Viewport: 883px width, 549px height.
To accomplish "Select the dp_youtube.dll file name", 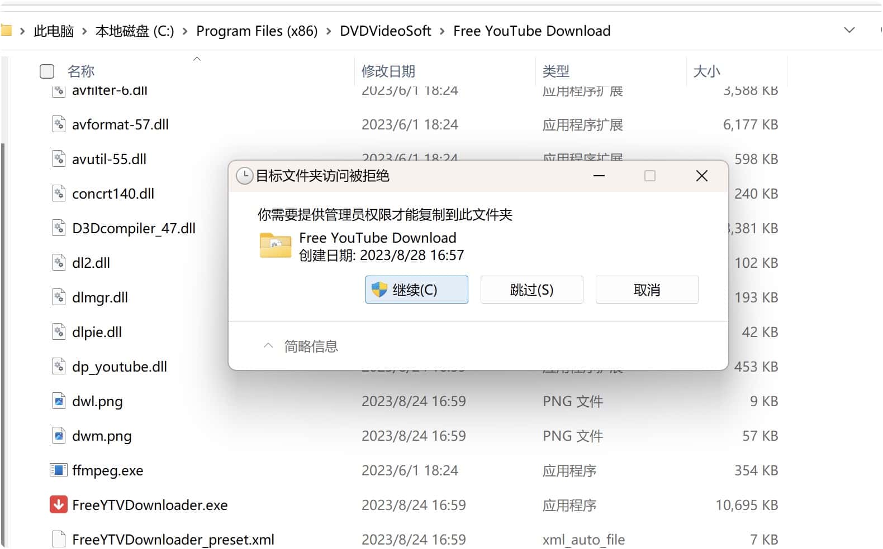I will coord(120,367).
